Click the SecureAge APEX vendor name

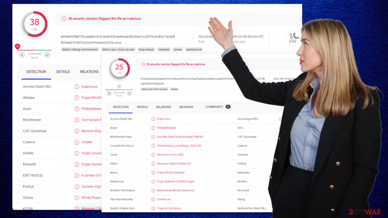tap(248, 119)
